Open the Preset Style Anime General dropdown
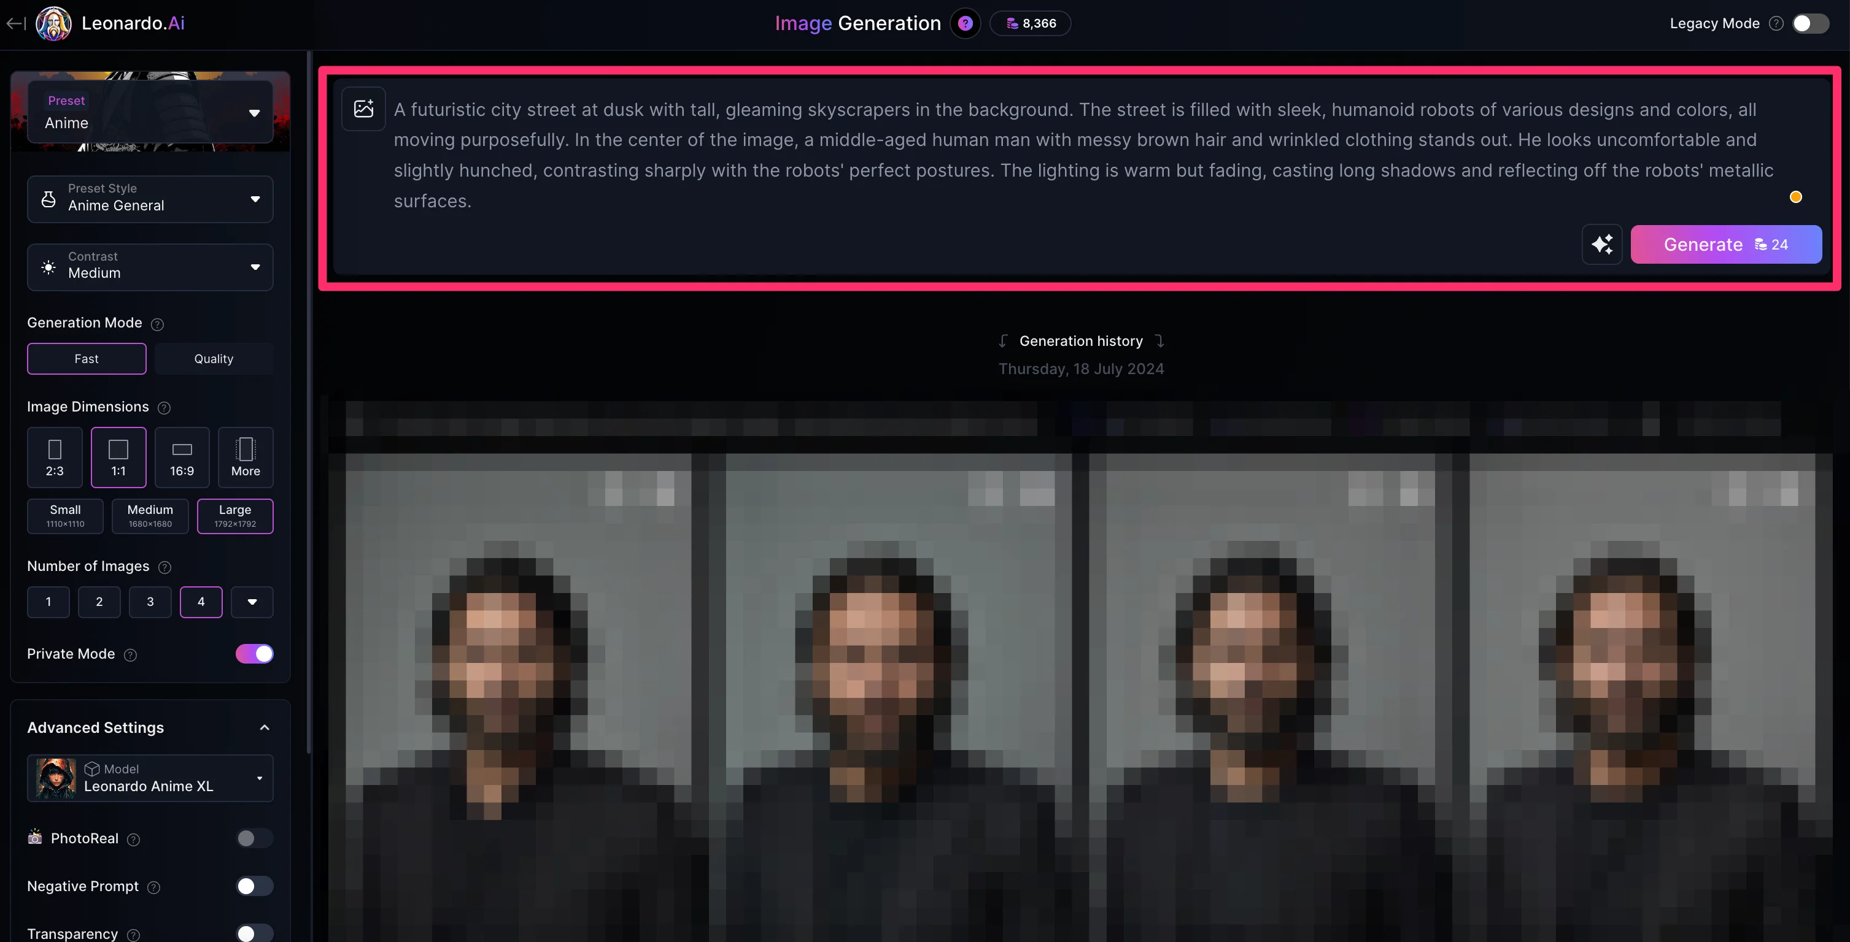The height and width of the screenshot is (942, 1850). (150, 199)
